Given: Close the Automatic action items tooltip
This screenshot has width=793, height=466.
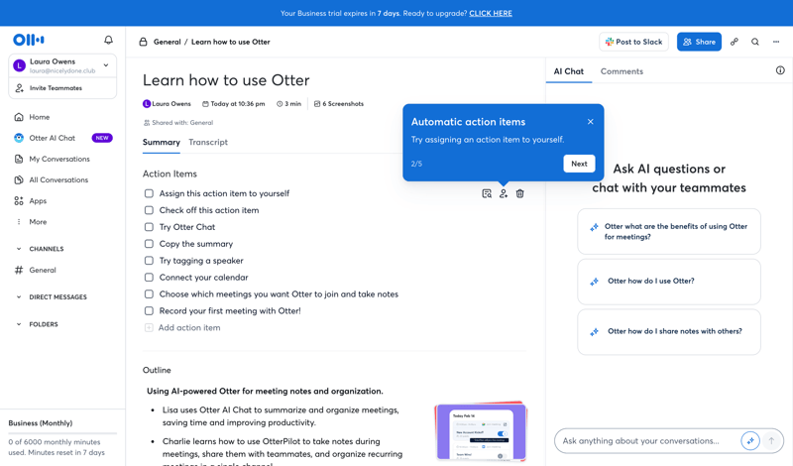Looking at the screenshot, I should (x=590, y=121).
